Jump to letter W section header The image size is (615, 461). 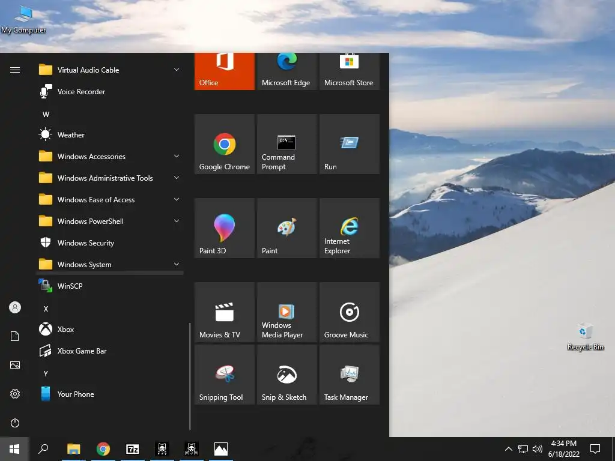coord(46,115)
